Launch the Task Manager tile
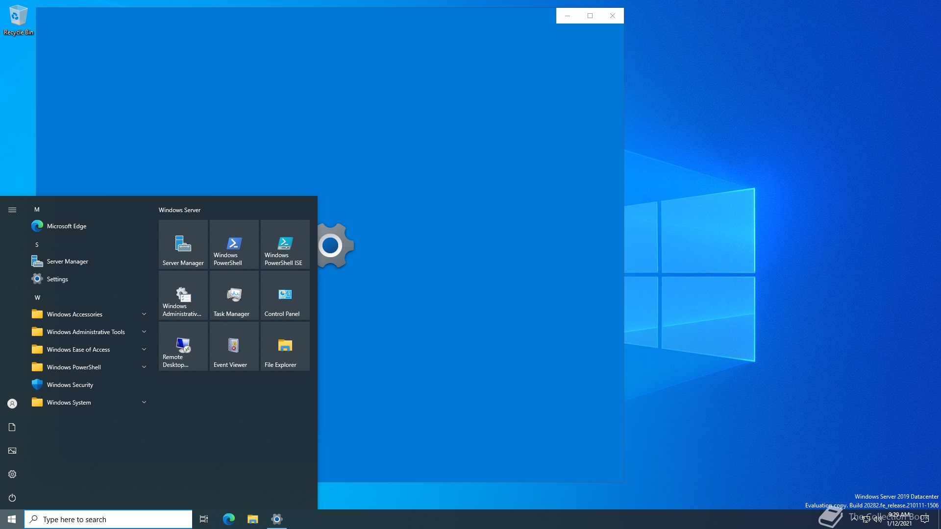This screenshot has width=941, height=529. [x=234, y=295]
